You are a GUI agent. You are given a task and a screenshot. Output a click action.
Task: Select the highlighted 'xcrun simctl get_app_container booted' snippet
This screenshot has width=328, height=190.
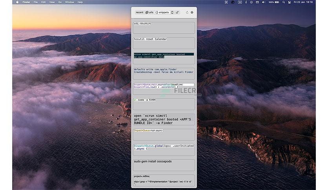point(164,58)
